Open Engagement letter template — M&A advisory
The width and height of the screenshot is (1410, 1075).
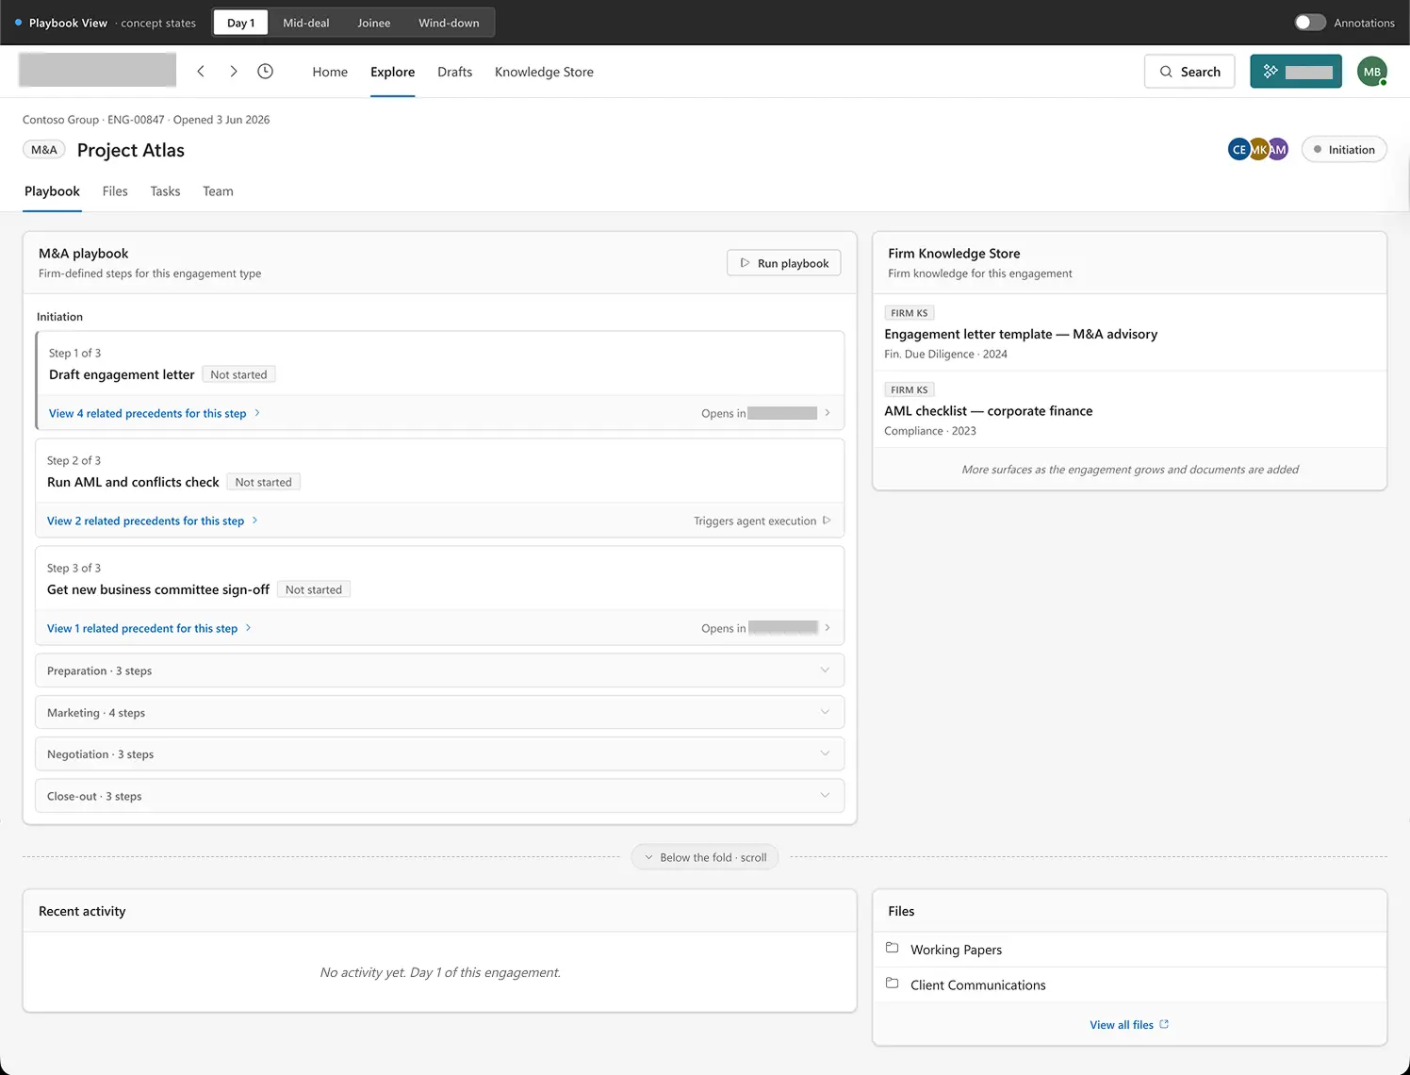coord(1021,334)
